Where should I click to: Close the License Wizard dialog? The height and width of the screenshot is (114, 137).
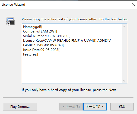[x=133, y=4]
